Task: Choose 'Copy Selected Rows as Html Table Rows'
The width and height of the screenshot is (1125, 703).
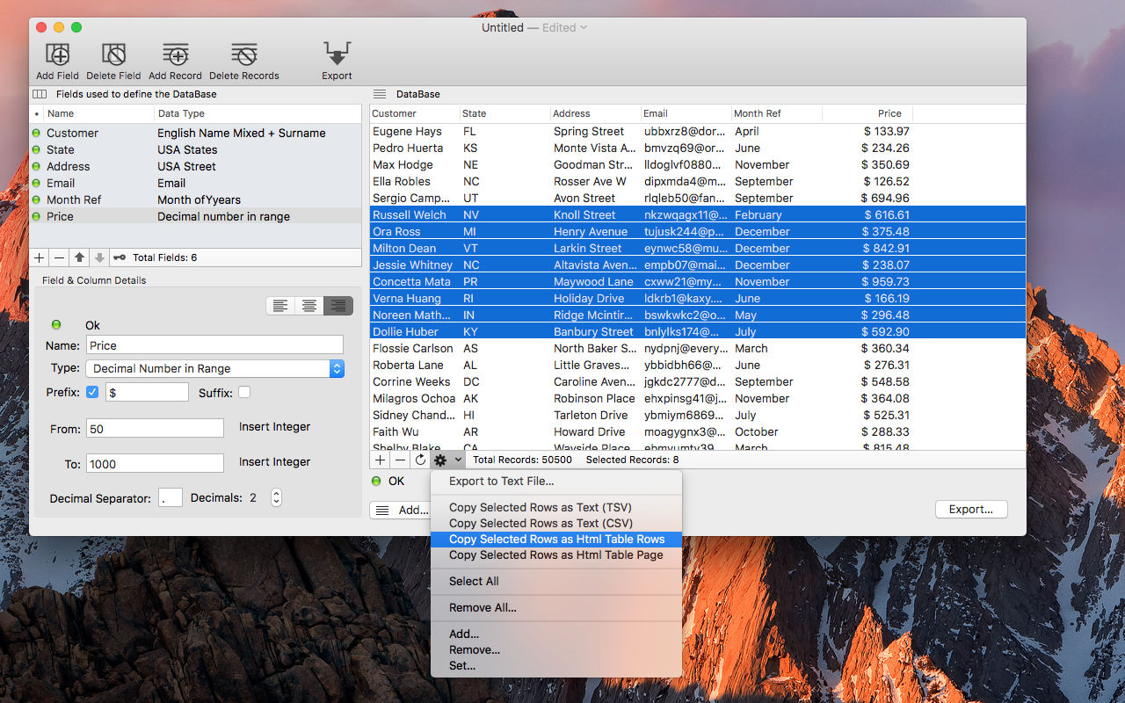Action: [x=556, y=540]
